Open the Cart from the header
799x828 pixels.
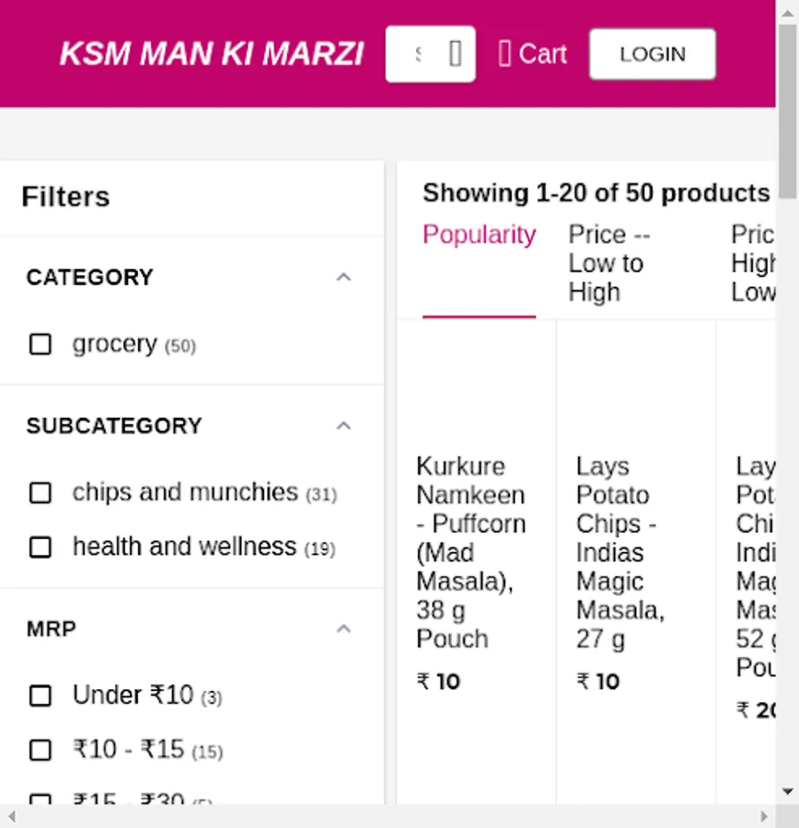[x=532, y=54]
